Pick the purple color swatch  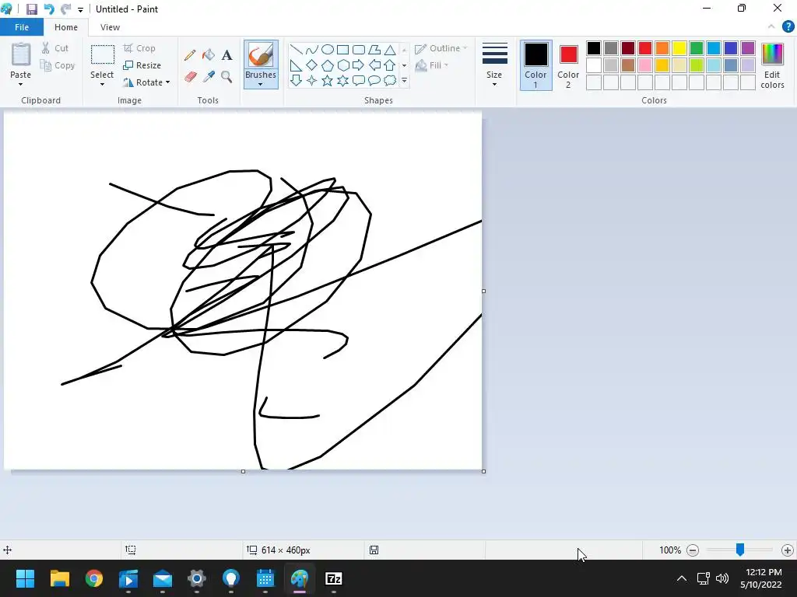(x=748, y=48)
